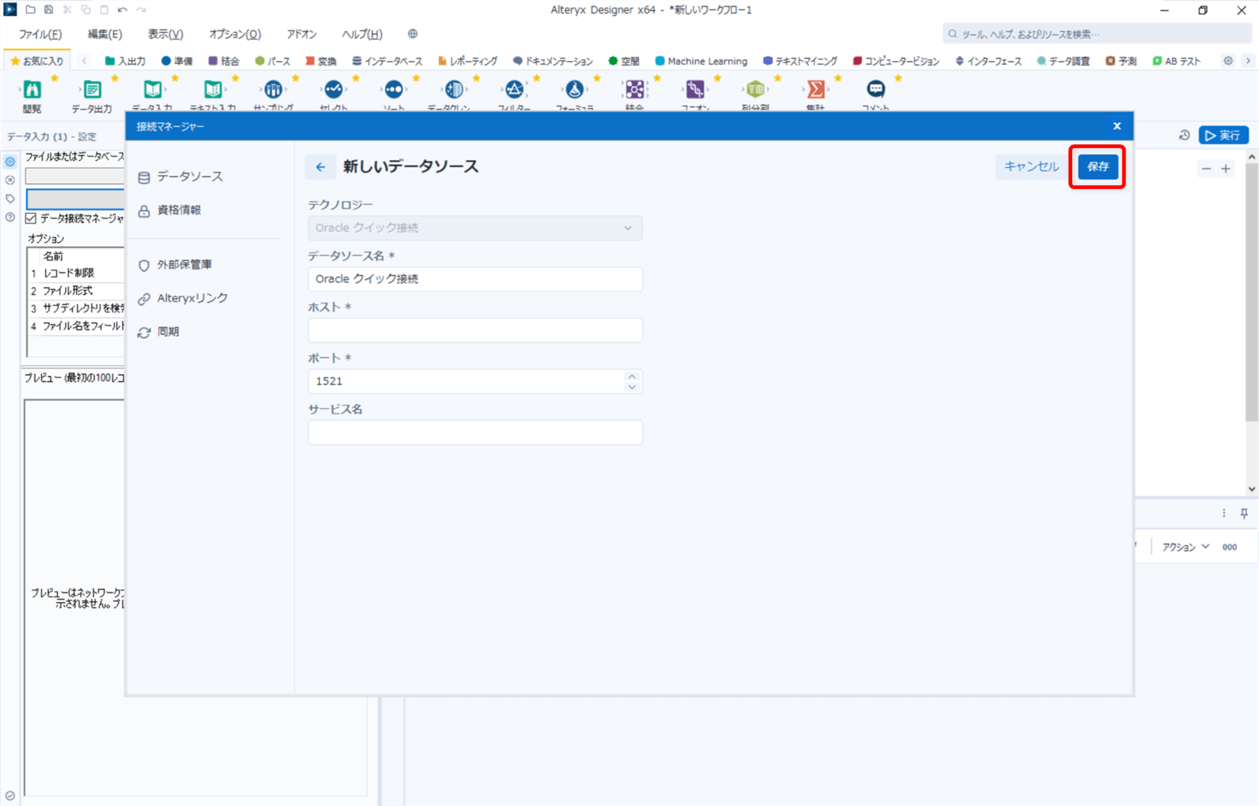Open 資格情報 in connection manager sidebar
The height and width of the screenshot is (806, 1259).
170,210
